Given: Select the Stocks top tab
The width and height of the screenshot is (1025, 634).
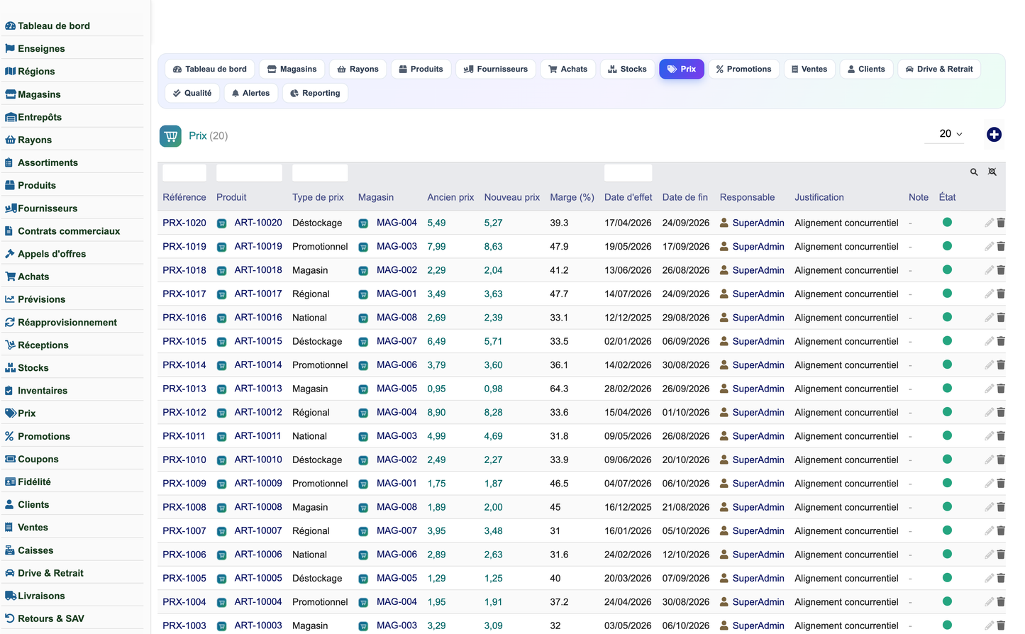Looking at the screenshot, I should (x=627, y=69).
